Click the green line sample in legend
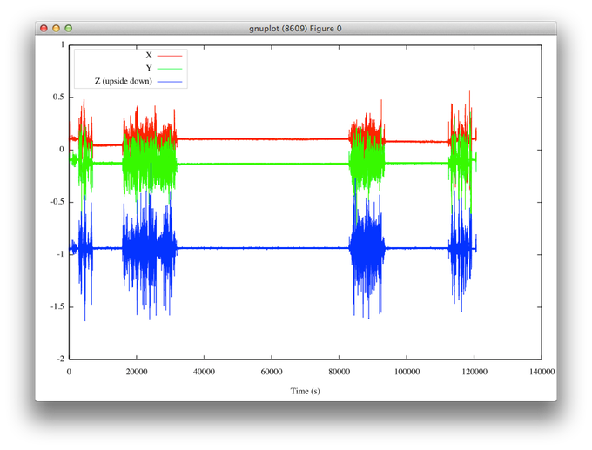Viewport: 592px width, 450px height. (x=172, y=67)
